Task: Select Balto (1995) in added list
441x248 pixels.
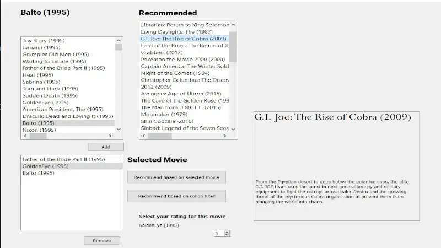Action: [72, 173]
